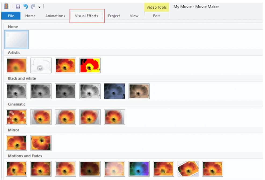Open the File menu
The image size is (265, 180).
point(11,16)
